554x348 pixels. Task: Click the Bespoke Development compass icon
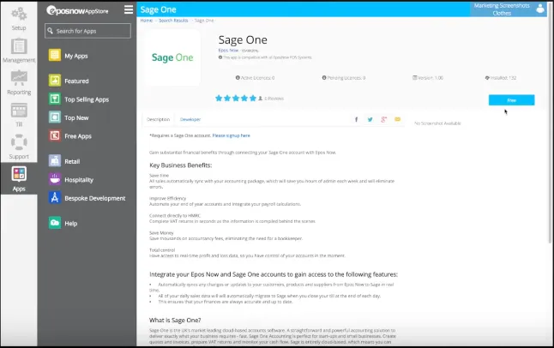54,198
